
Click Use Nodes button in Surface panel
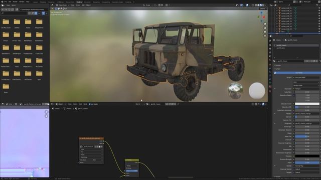pos(299,73)
